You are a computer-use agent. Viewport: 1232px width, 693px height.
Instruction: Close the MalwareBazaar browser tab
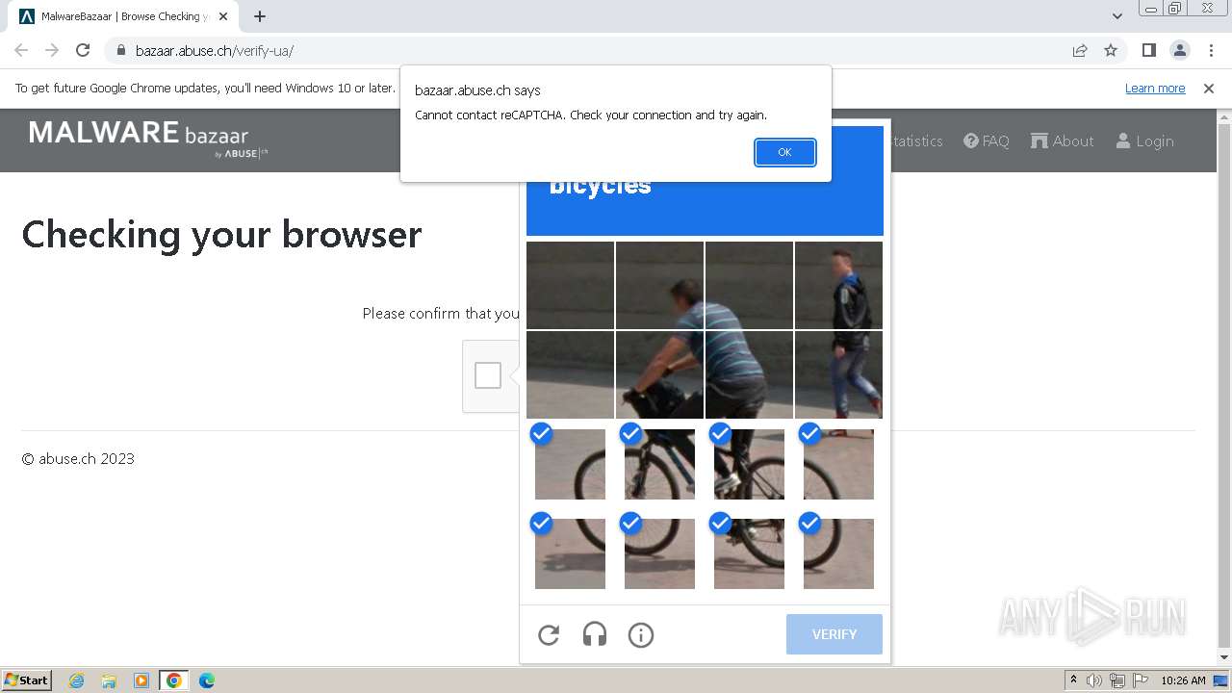[x=223, y=16]
